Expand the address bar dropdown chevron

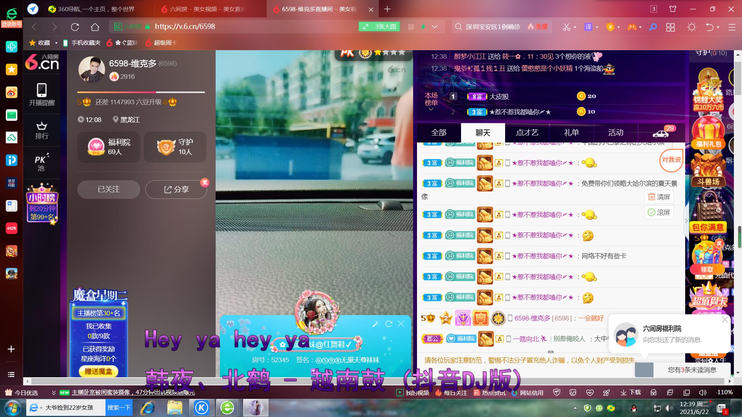435,27
